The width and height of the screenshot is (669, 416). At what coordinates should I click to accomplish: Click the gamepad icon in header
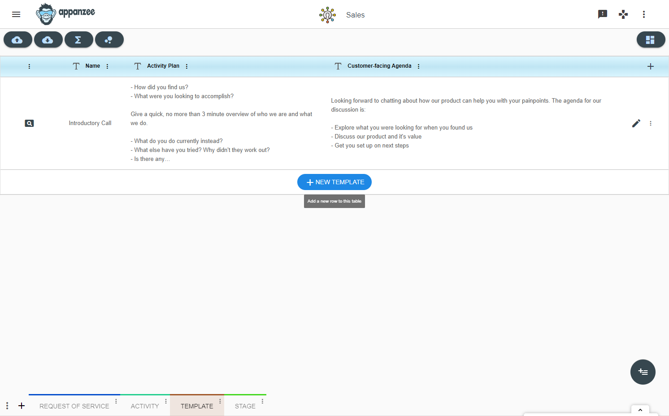(x=623, y=14)
